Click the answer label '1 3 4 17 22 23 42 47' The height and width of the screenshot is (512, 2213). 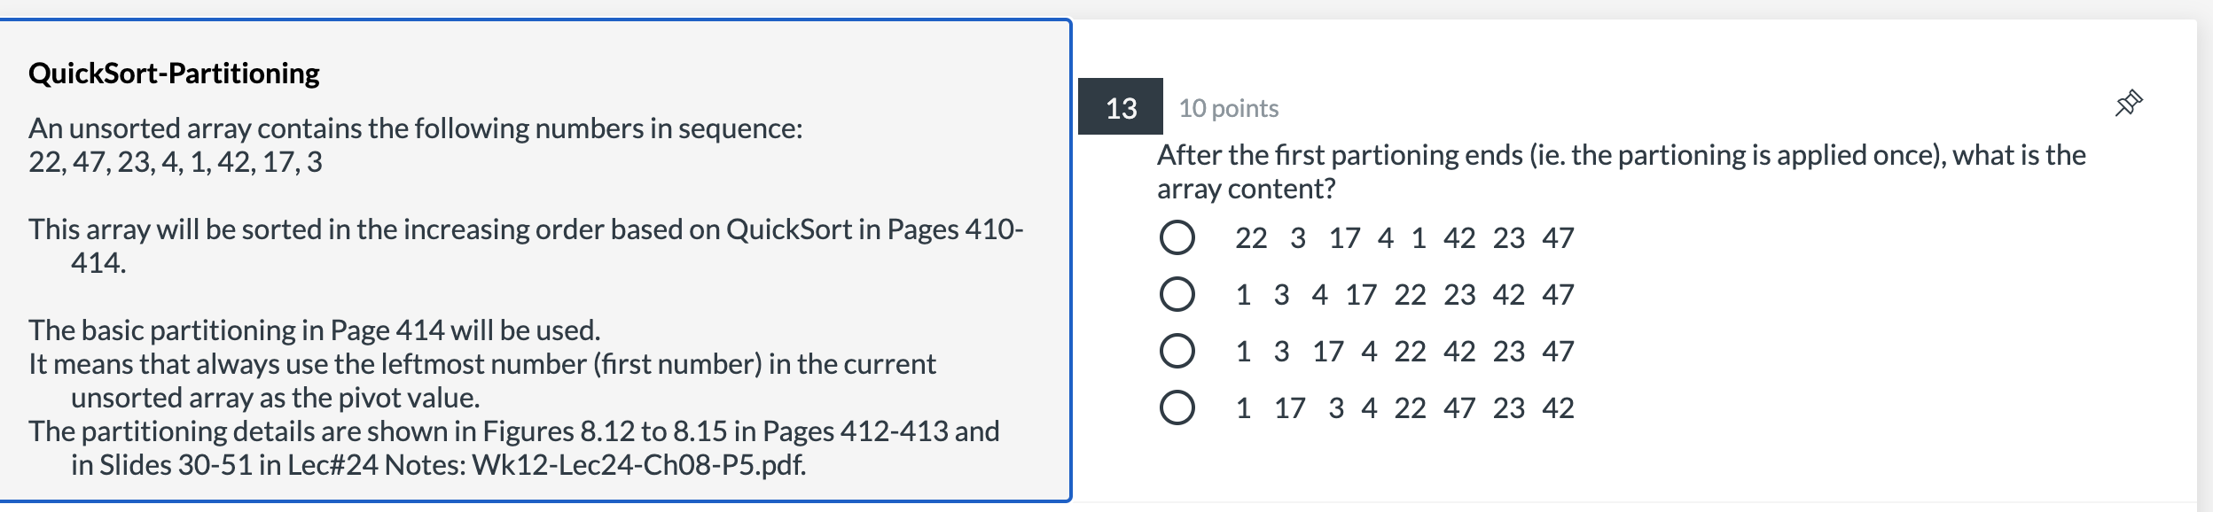(1404, 294)
